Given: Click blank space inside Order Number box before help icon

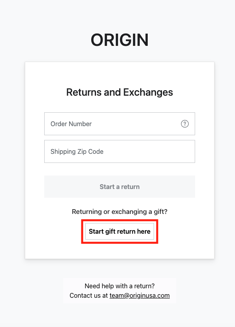Looking at the screenshot, I should pyautogui.click(x=135, y=124).
